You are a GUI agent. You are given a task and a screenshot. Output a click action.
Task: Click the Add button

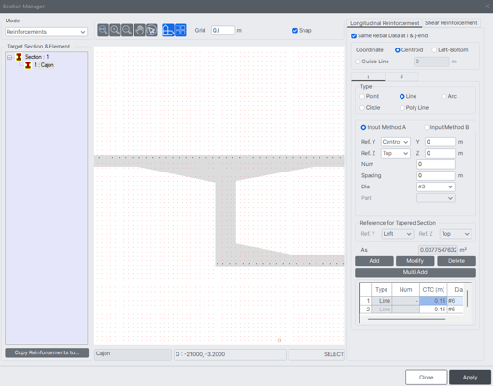(374, 261)
